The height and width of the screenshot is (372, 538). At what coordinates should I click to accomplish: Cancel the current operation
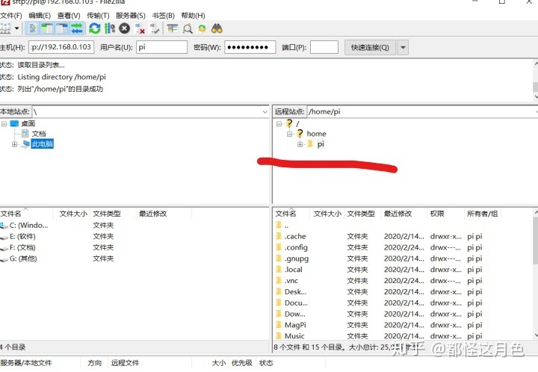click(124, 28)
